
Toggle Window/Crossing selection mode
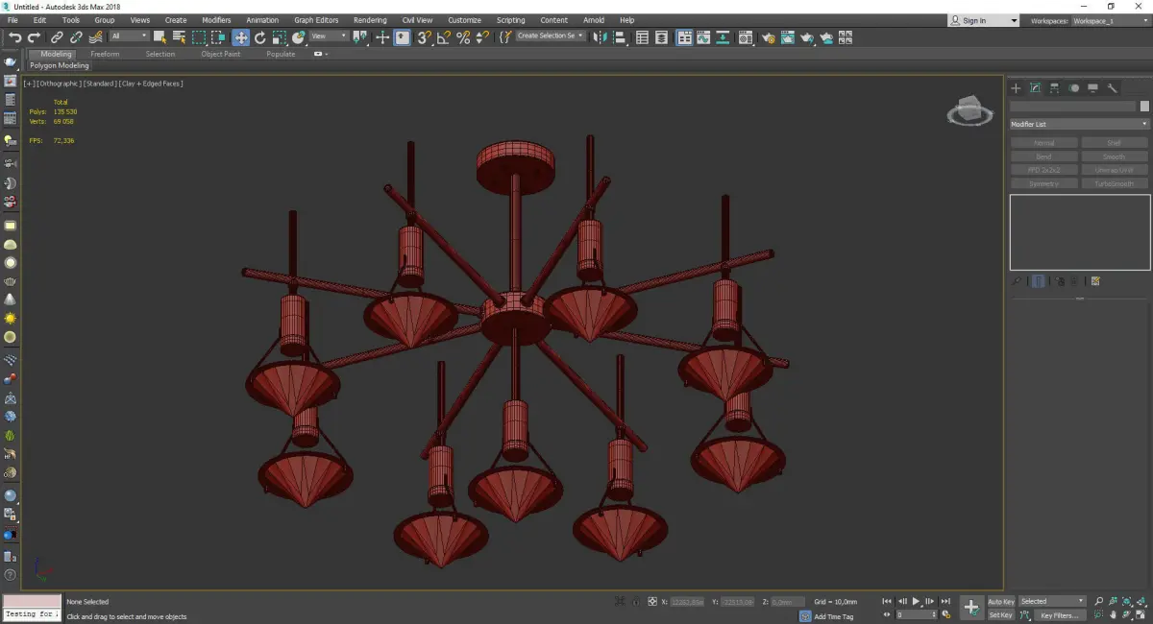[x=218, y=37]
